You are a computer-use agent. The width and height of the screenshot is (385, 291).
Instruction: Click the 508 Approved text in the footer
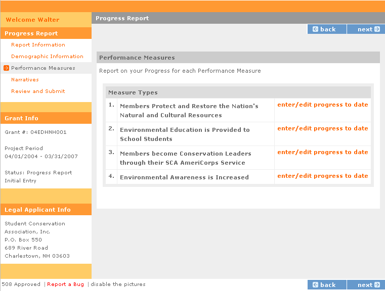click(x=21, y=284)
